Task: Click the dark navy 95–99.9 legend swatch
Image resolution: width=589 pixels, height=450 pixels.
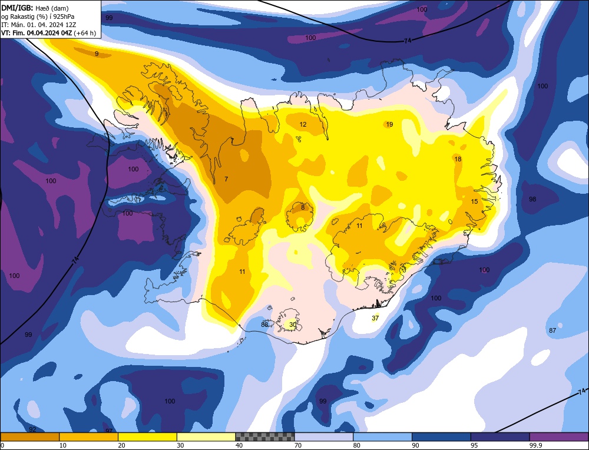Action: (x=500, y=437)
